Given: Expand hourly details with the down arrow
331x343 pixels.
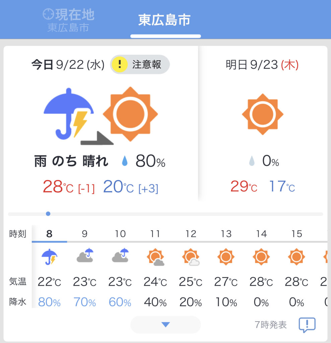Looking at the screenshot, I should (165, 324).
